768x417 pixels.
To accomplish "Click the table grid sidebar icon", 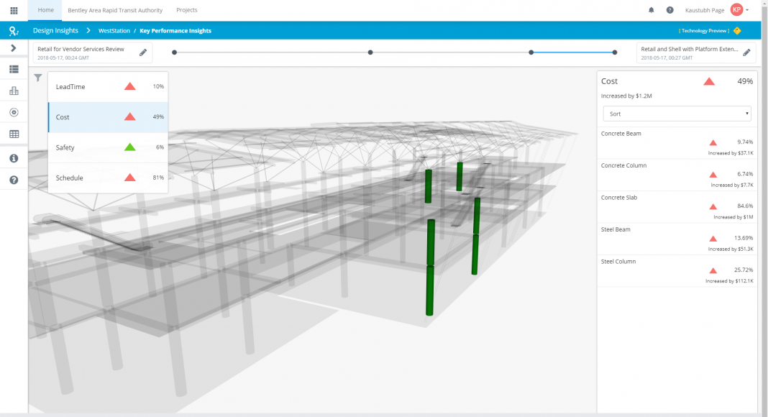I will (14, 134).
